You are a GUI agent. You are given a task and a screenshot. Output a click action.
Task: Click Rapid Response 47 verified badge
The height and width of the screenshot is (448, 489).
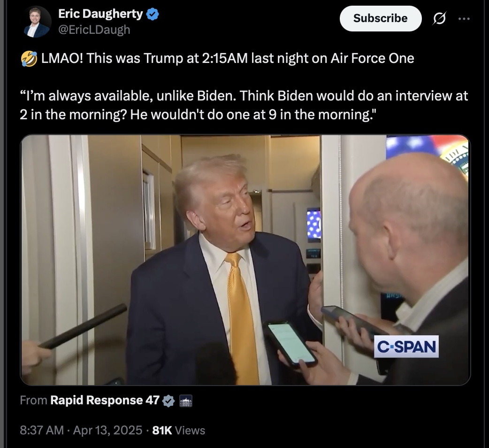[169, 401]
